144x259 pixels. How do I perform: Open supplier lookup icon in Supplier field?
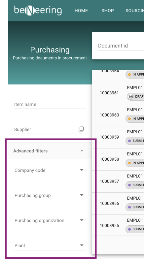[x=81, y=129]
